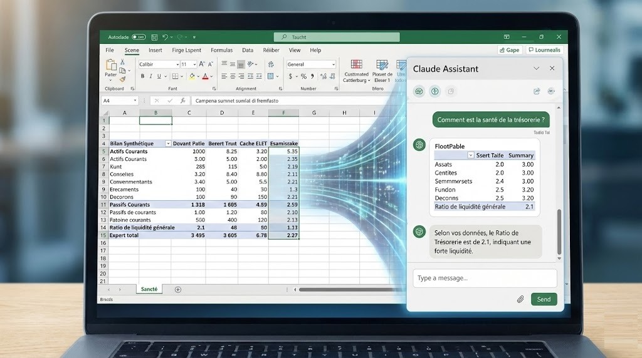Click the Align Right icon
The image size is (642, 358).
pyautogui.click(x=241, y=76)
